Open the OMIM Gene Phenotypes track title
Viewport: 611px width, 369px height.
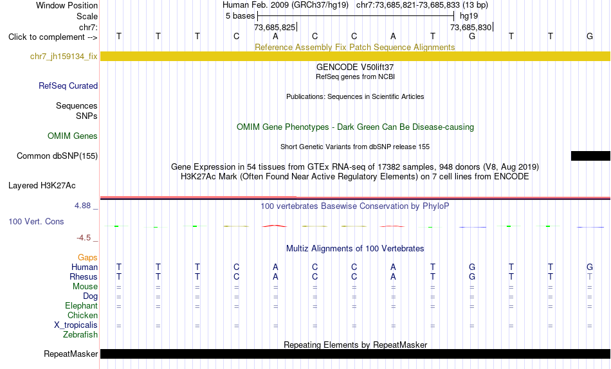tap(355, 127)
